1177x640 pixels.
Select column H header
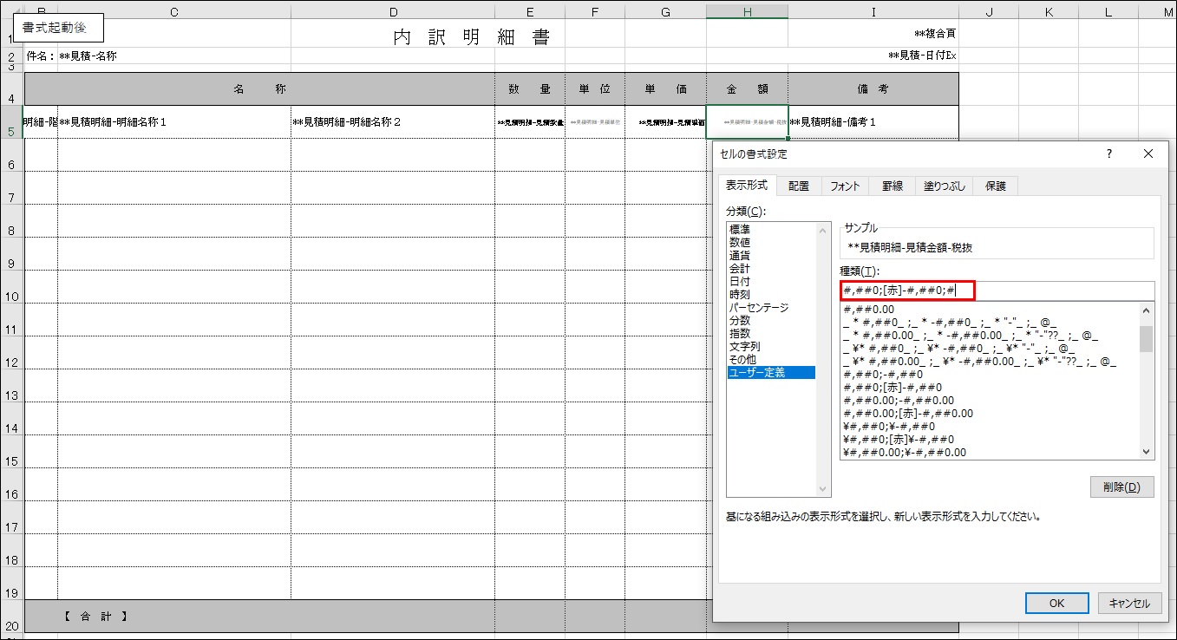coord(747,11)
